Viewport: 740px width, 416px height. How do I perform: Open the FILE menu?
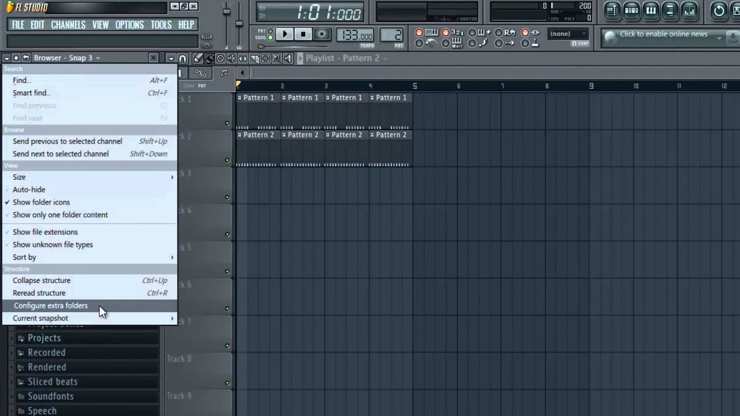pos(18,25)
